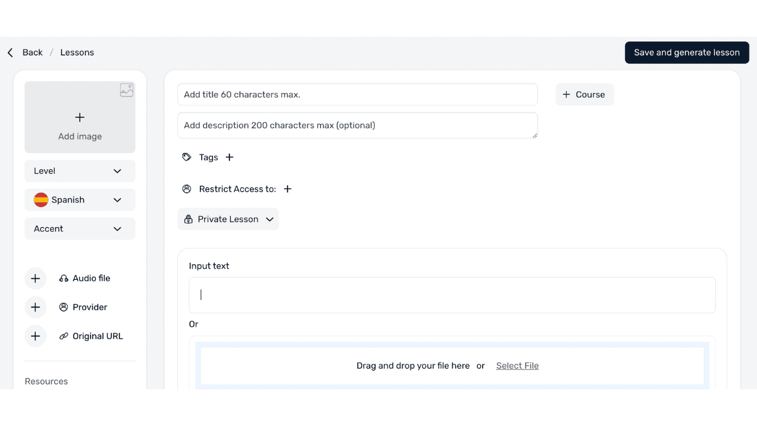The height and width of the screenshot is (426, 757).
Task: Open the Level dropdown
Action: pyautogui.click(x=80, y=171)
